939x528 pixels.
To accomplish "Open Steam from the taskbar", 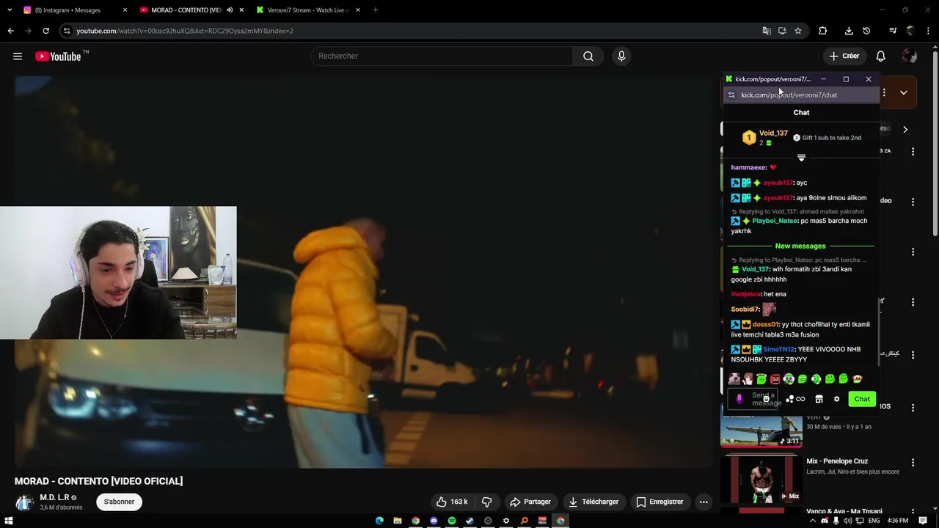I will pyautogui.click(x=469, y=521).
